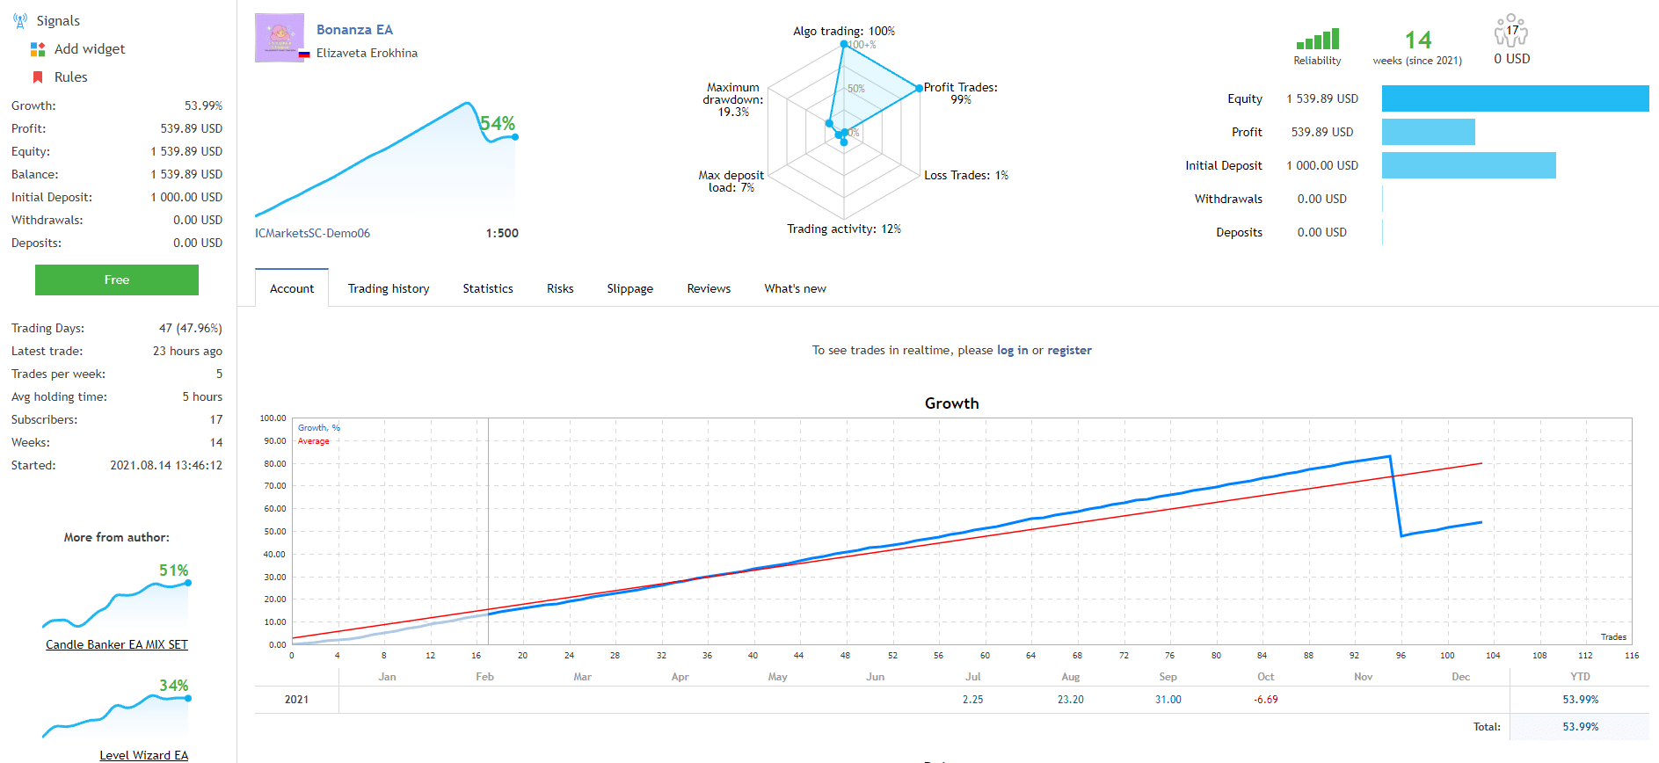
Task: Open the Trading history tab
Action: point(389,288)
